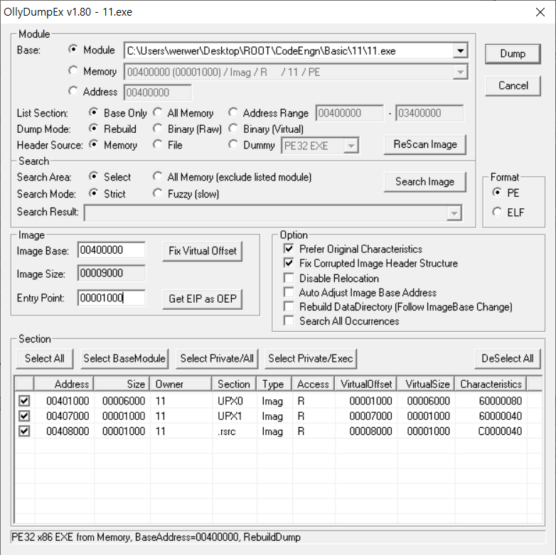
Task: Click the VirtualOffset column header
Action: click(366, 384)
